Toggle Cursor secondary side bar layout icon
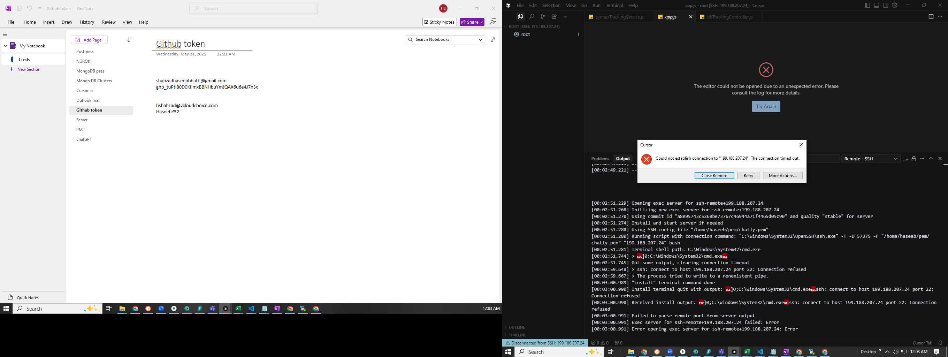This screenshot has height=357, width=948. pos(885,5)
